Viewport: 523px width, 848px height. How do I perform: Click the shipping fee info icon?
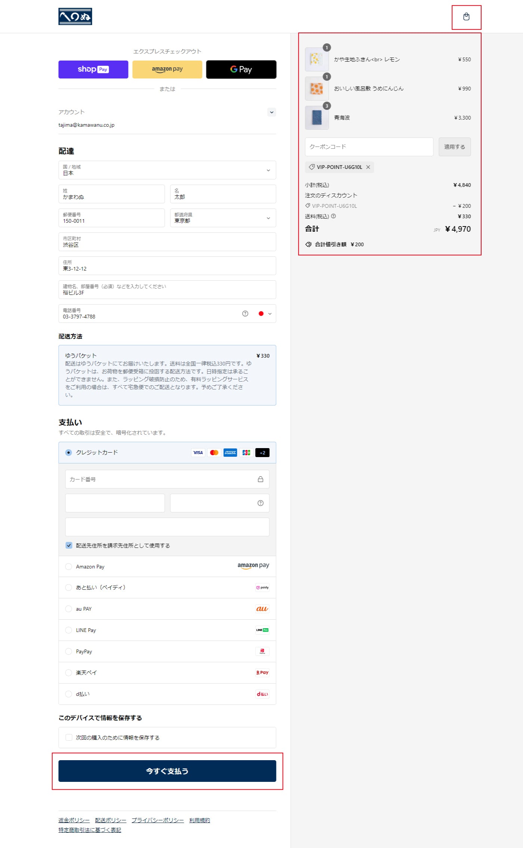tap(333, 216)
